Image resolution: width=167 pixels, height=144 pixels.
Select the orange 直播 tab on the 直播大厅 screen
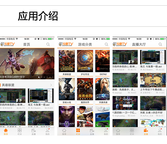(146, 132)
